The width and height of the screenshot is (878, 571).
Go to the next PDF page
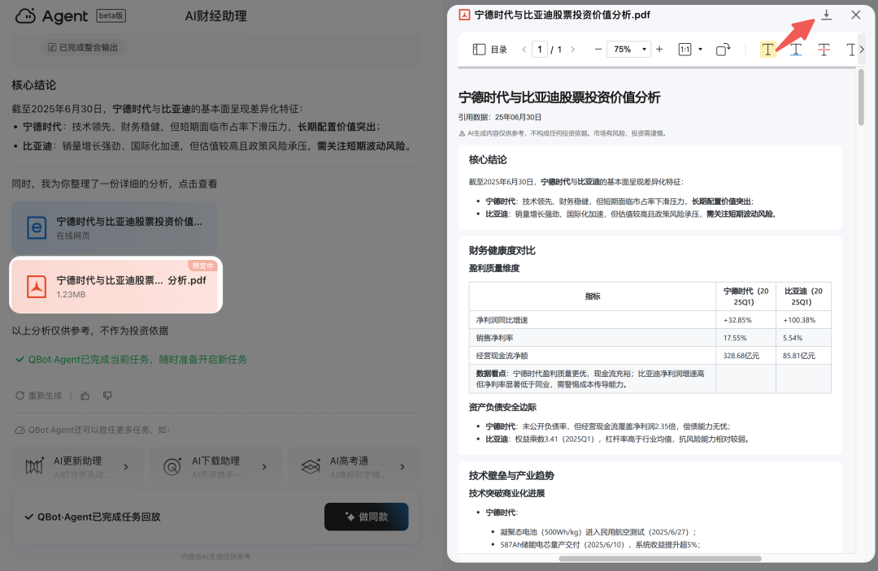pyautogui.click(x=572, y=50)
